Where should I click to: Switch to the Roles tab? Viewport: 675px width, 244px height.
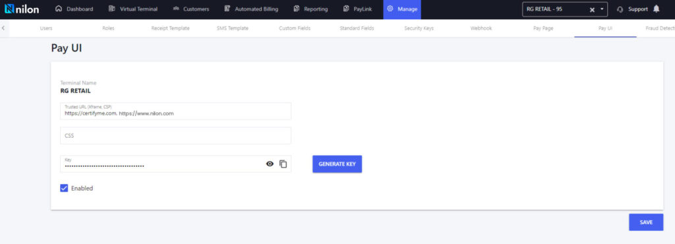[x=109, y=28]
